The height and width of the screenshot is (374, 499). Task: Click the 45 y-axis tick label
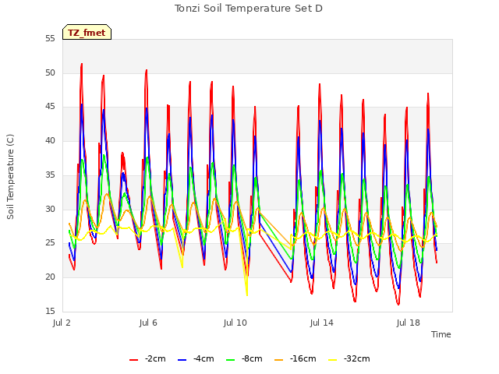pos(50,107)
